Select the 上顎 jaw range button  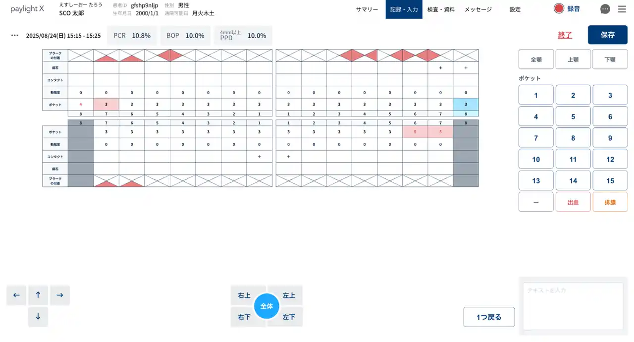click(573, 59)
